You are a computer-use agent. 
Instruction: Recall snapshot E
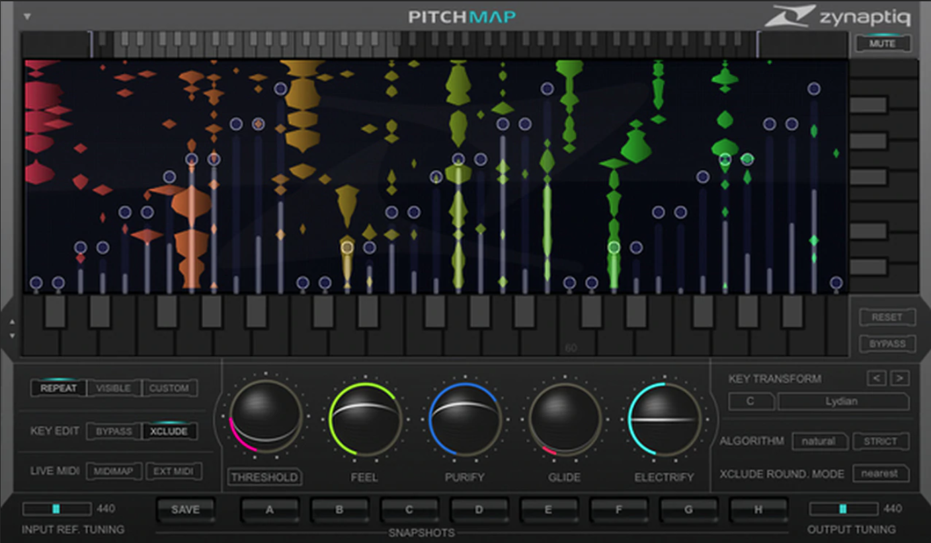click(548, 509)
